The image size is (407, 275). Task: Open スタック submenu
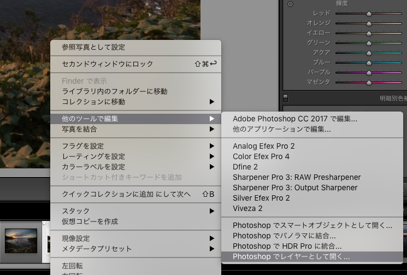pos(135,211)
